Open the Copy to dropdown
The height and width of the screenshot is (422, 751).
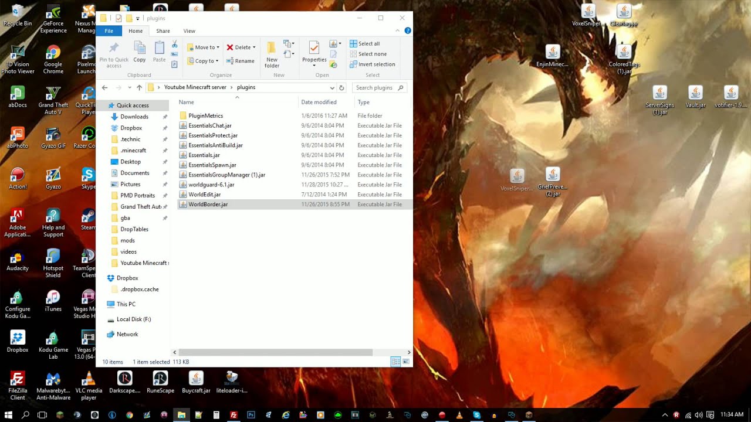click(x=203, y=61)
